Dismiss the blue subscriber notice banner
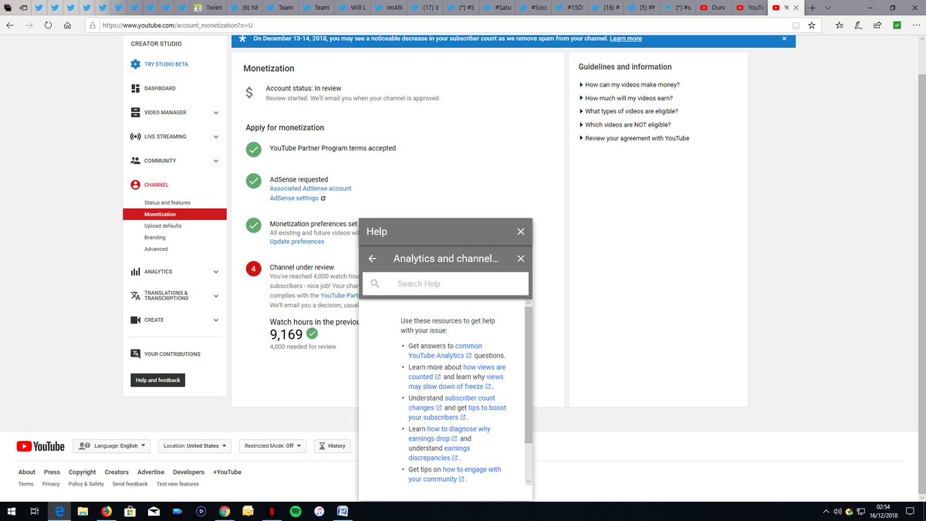The image size is (926, 521). click(x=785, y=39)
